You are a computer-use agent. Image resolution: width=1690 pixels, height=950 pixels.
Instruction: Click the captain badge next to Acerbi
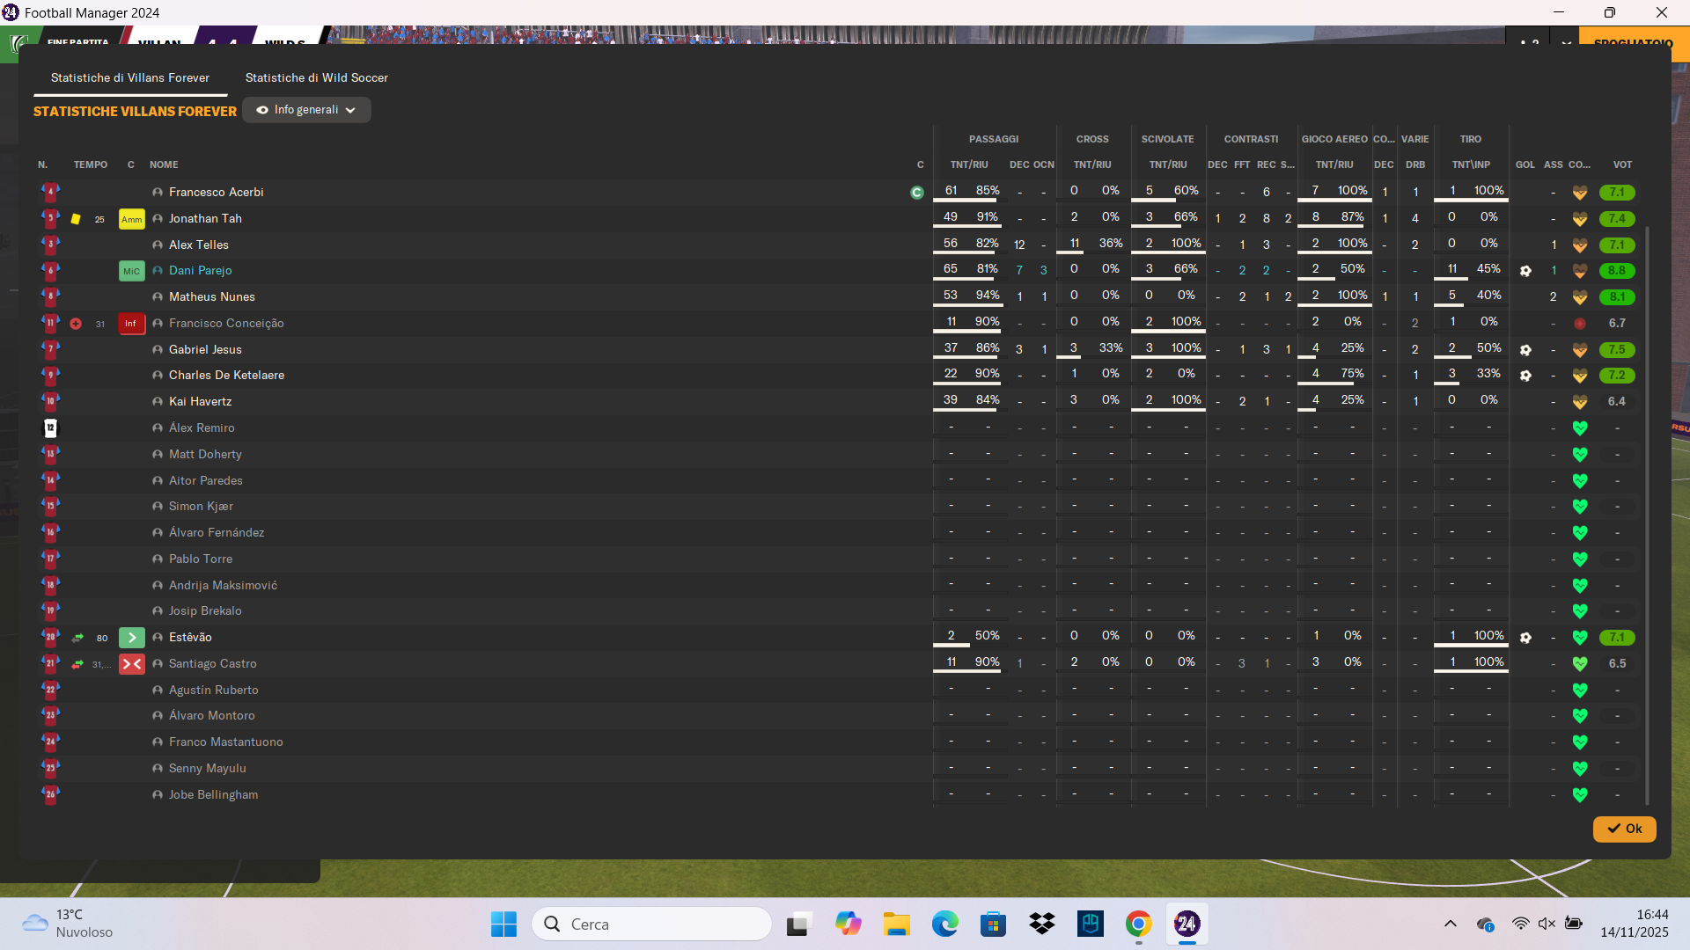pyautogui.click(x=917, y=193)
